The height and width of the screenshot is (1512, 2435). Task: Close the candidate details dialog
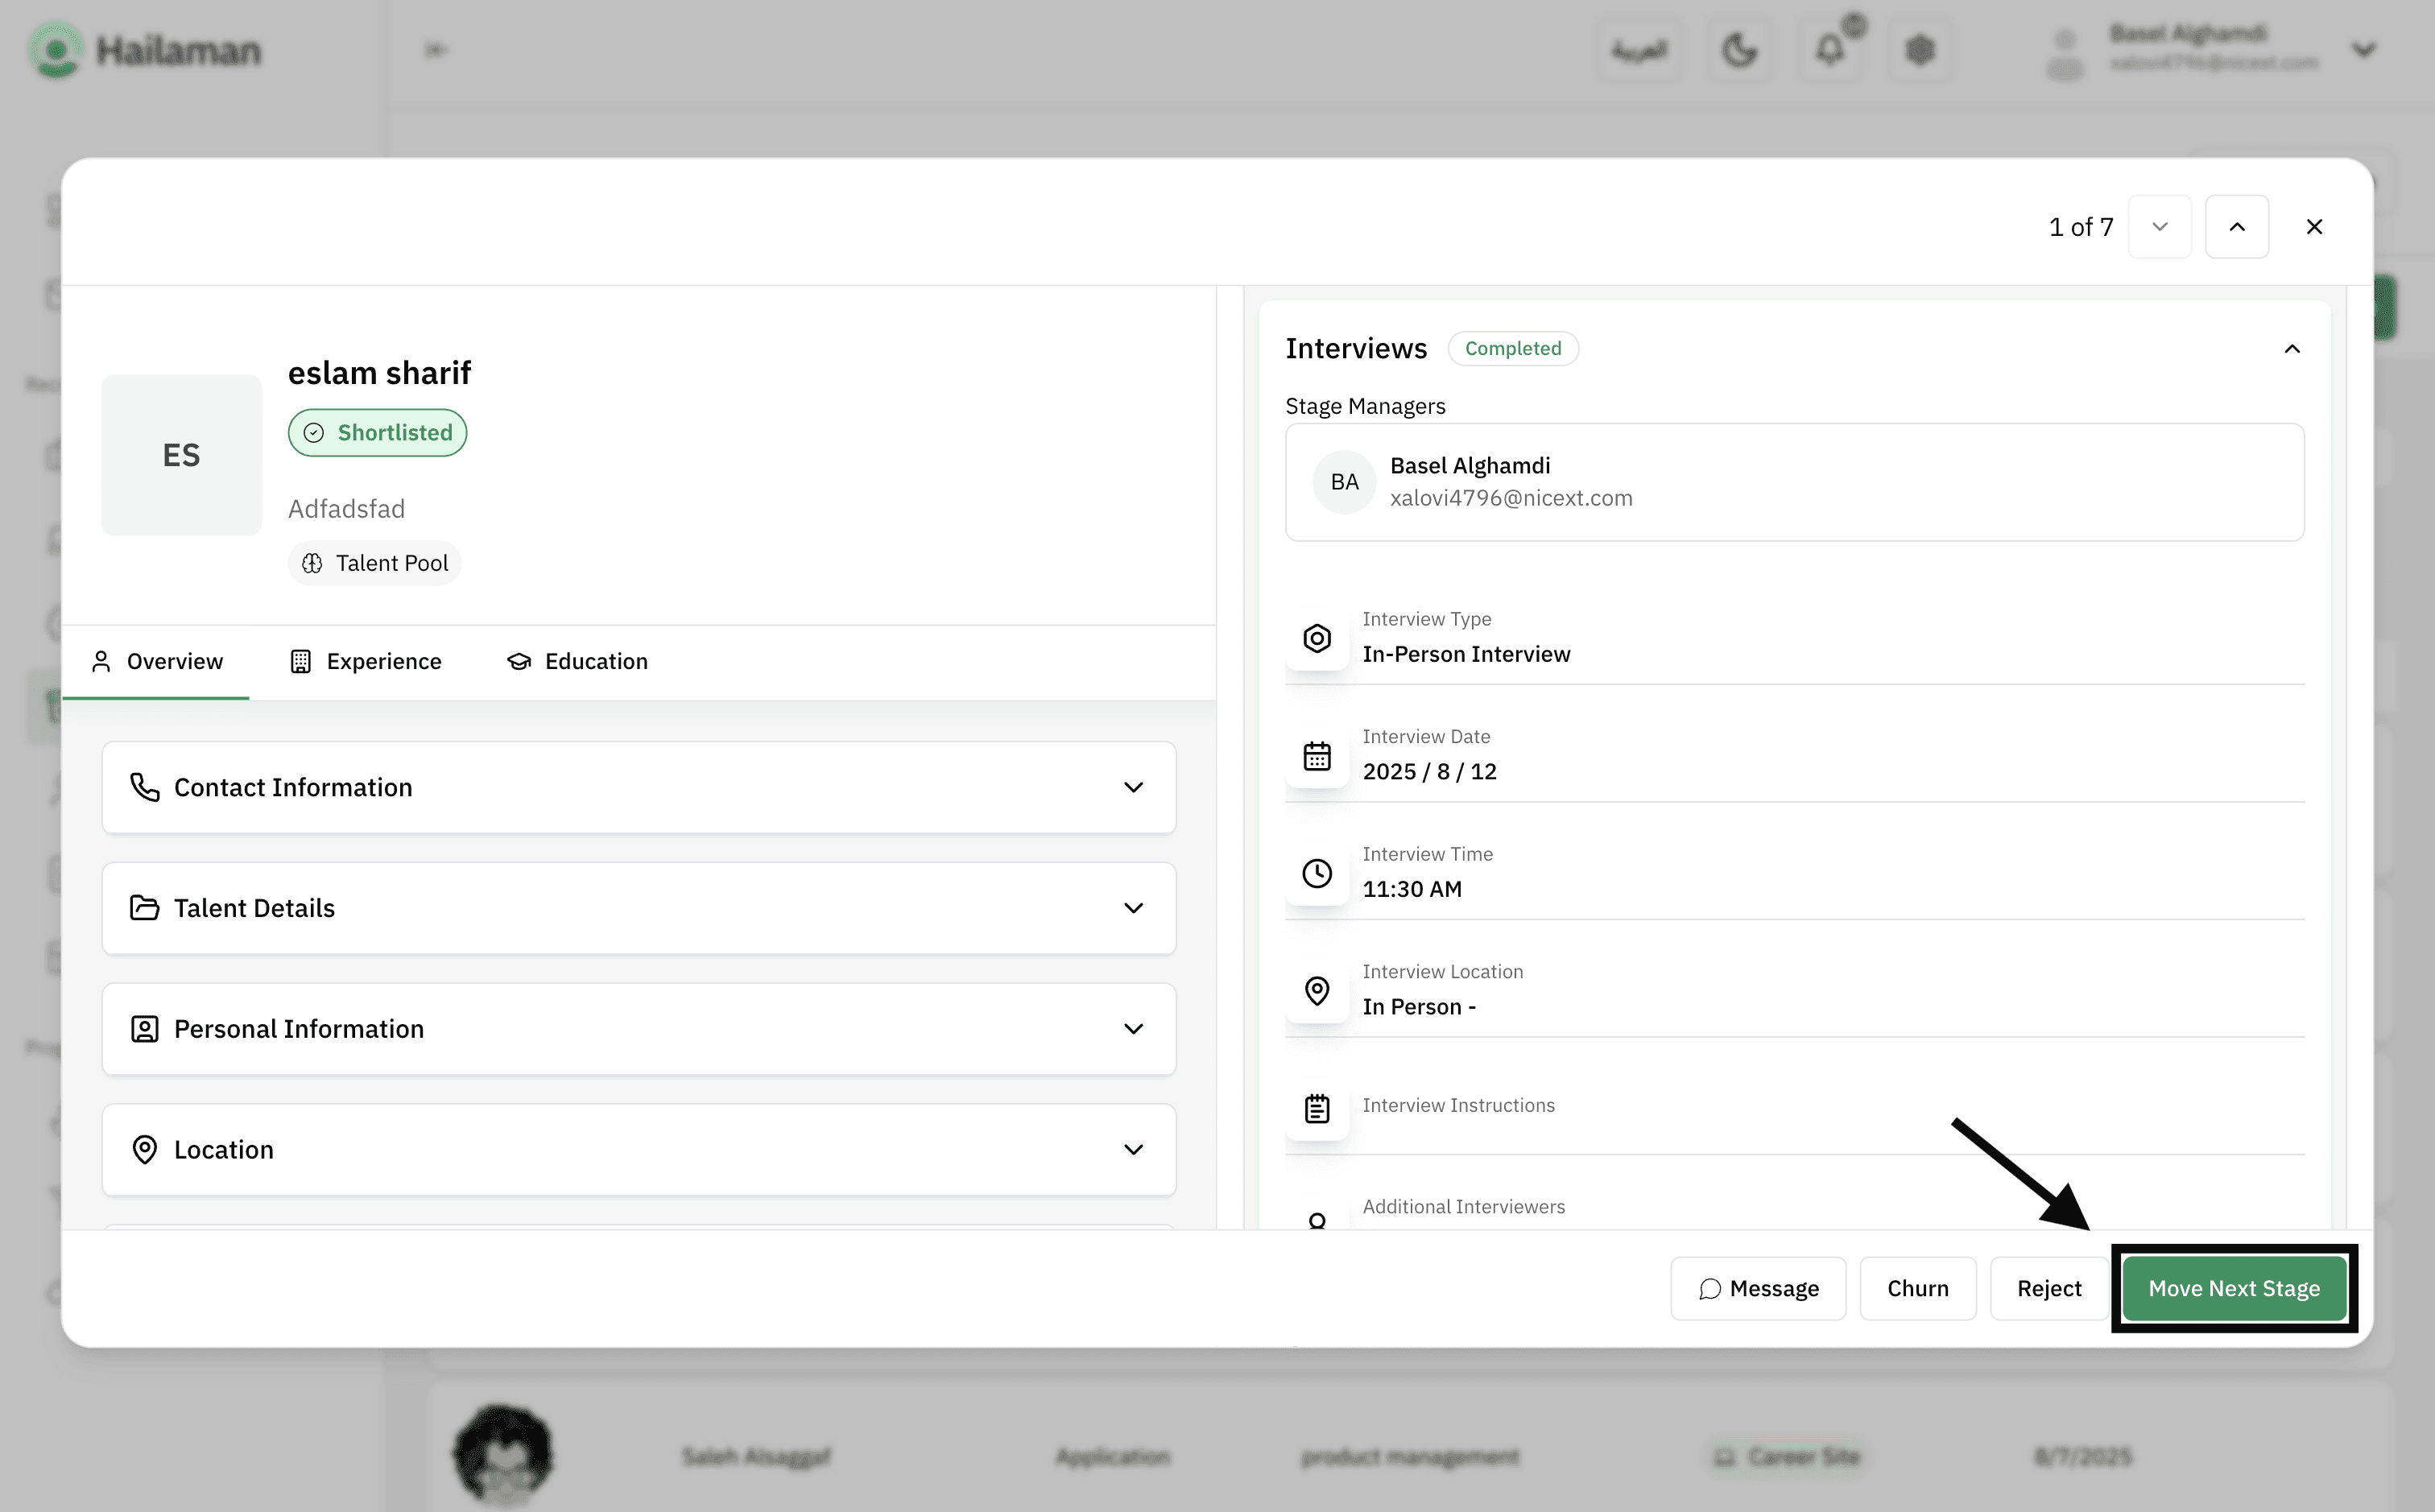click(2313, 227)
